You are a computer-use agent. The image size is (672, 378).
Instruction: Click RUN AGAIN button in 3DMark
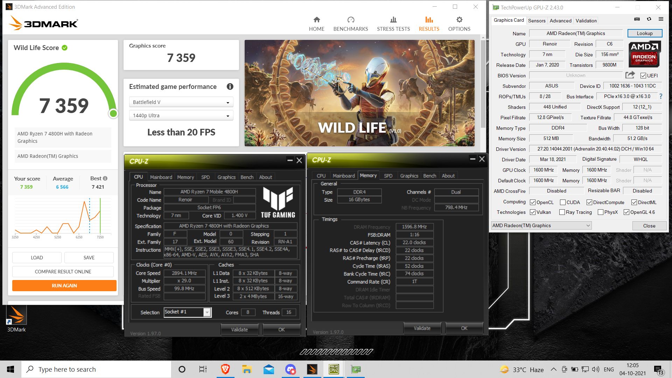tap(64, 286)
